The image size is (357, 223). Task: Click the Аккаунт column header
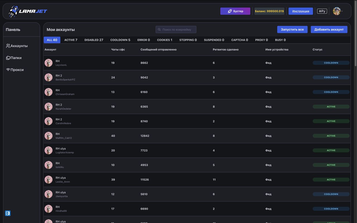(50, 49)
